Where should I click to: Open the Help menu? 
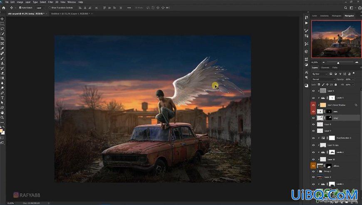click(80, 2)
